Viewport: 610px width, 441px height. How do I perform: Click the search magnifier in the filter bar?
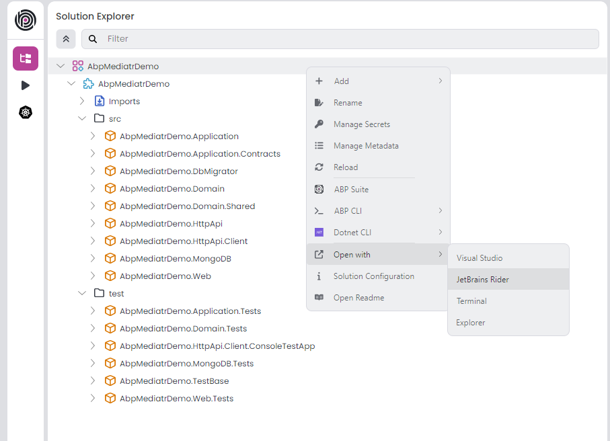(92, 39)
